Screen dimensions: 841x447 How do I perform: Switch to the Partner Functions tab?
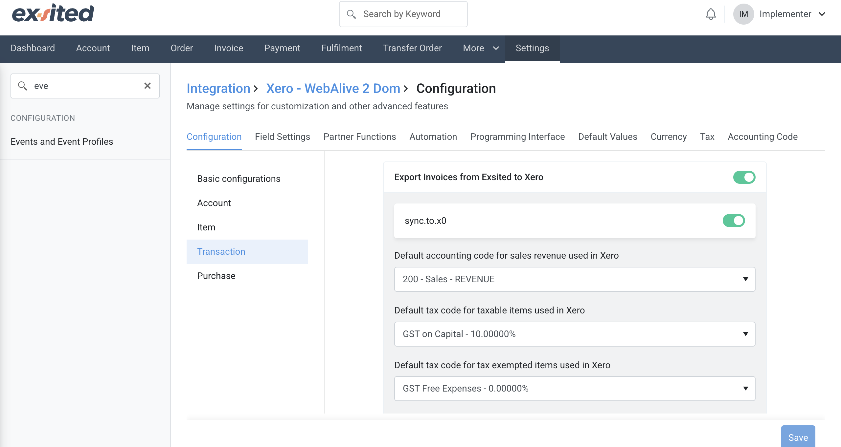click(x=360, y=137)
